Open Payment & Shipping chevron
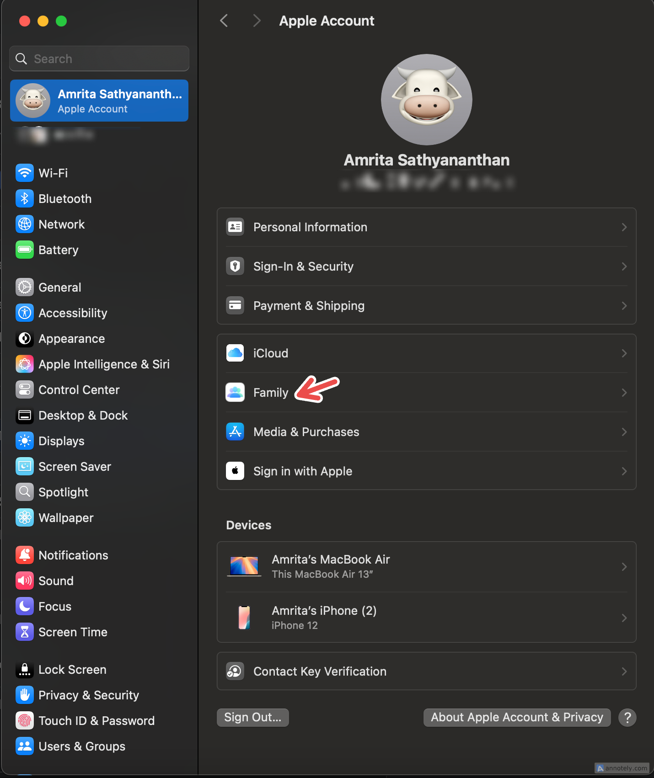 [624, 306]
